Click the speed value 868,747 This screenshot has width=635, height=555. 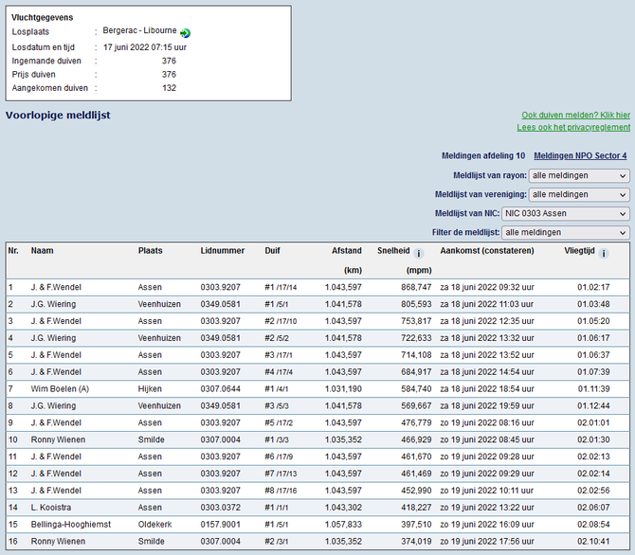pos(416,287)
